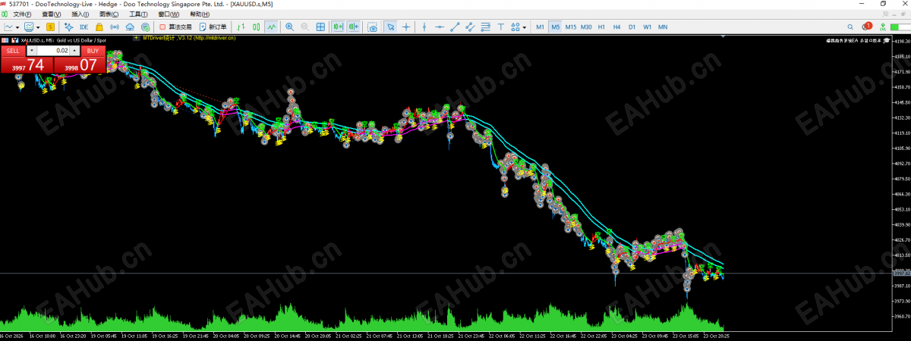Open the Signals broadcast icon
This screenshot has height=341, width=911.
click(x=115, y=27)
